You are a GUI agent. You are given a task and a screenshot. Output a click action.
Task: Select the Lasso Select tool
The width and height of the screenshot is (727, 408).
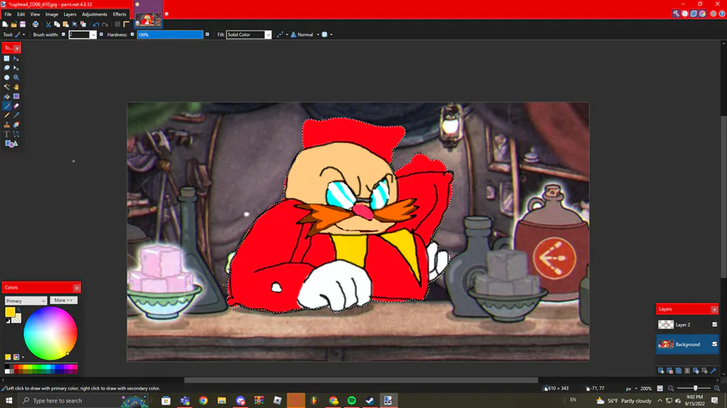6,68
